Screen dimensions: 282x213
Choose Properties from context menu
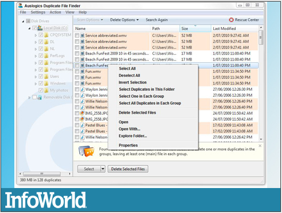point(128,146)
